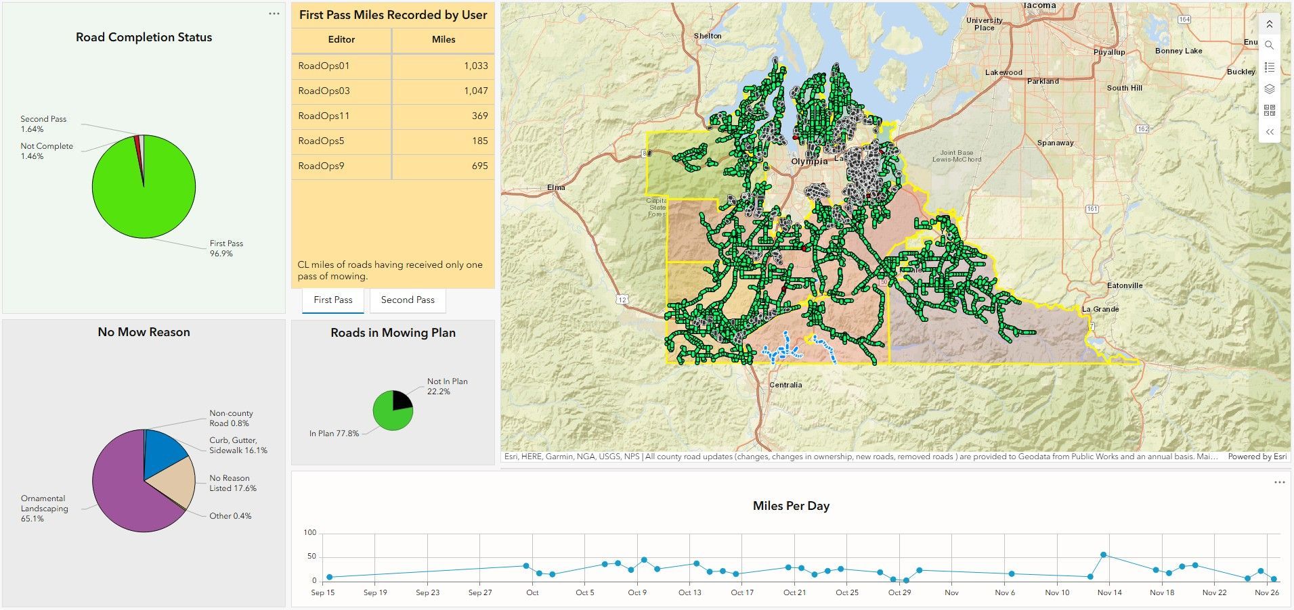Switch to the Second Pass tab
Image resolution: width=1294 pixels, height=610 pixels.
point(407,300)
